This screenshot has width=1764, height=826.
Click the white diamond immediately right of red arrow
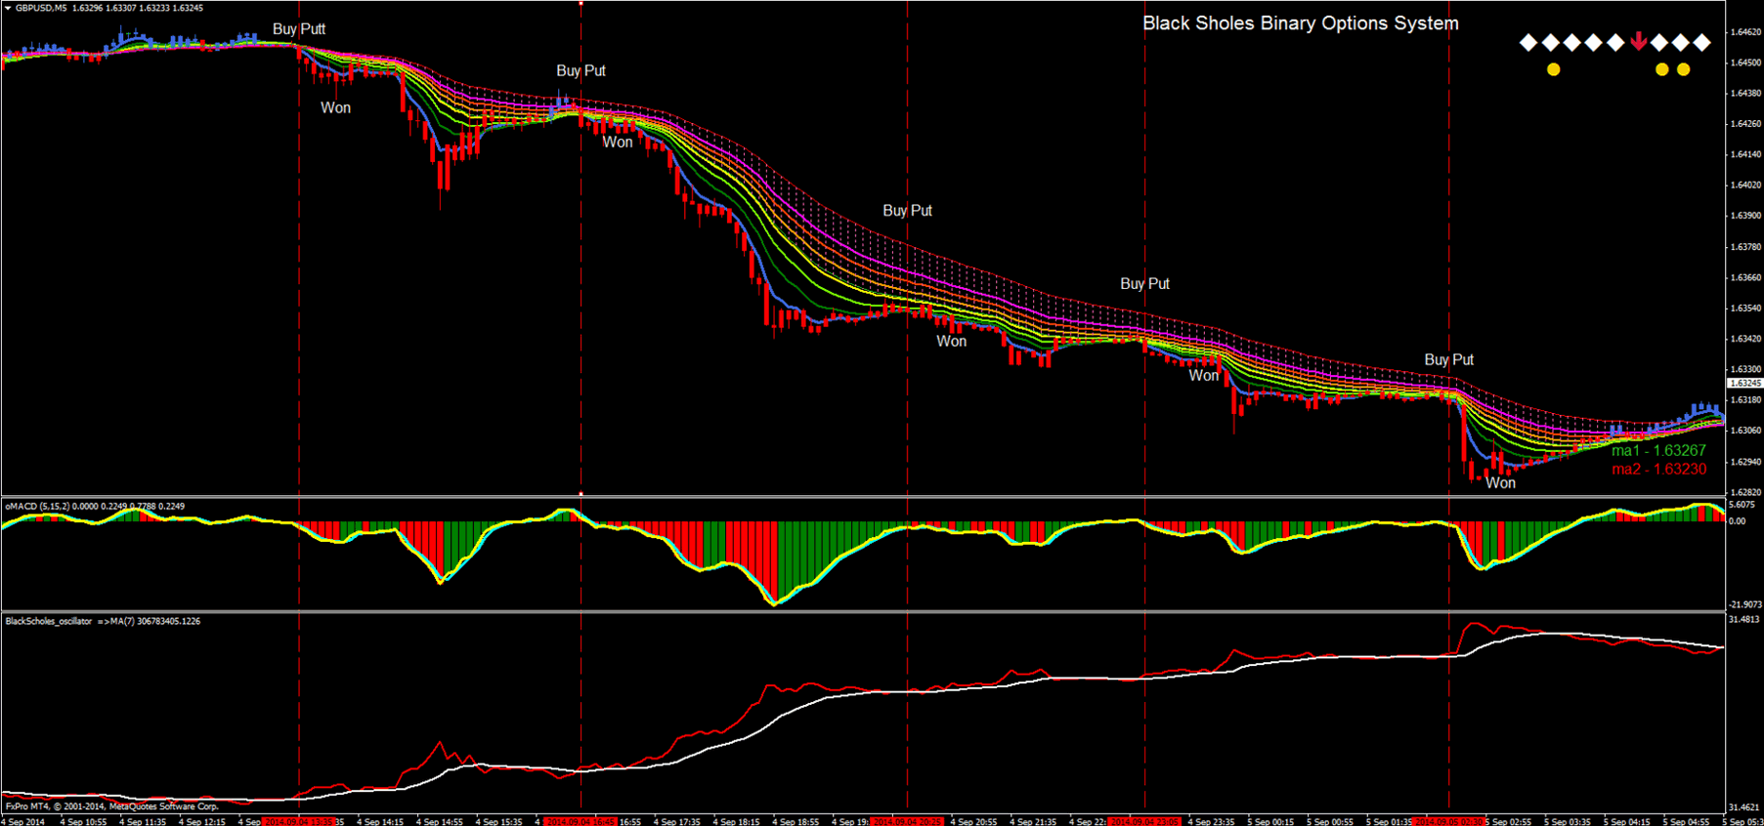pyautogui.click(x=1659, y=42)
